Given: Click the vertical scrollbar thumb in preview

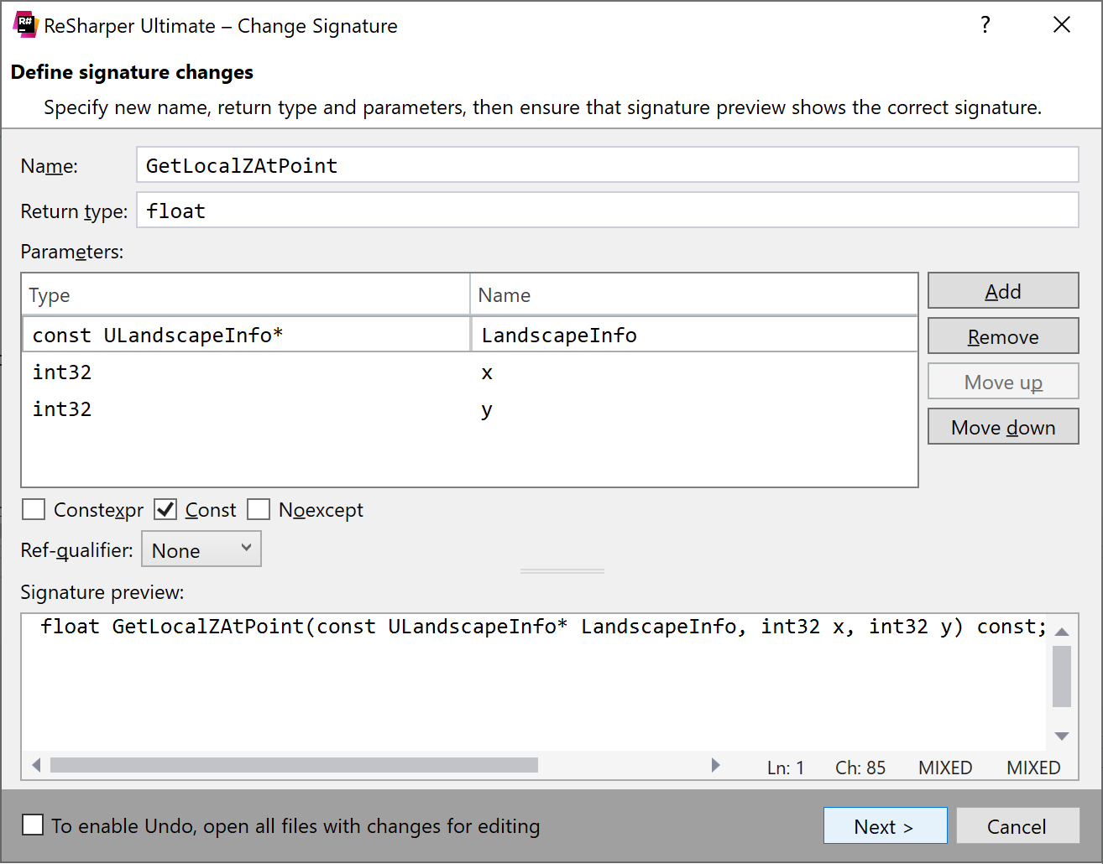Looking at the screenshot, I should click(x=1061, y=677).
